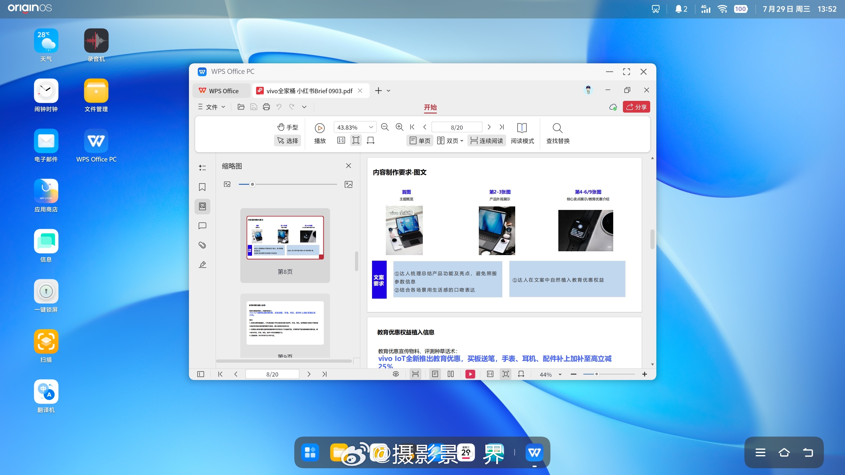The width and height of the screenshot is (845, 475).
Task: Jump to last page in ribbon
Action: pos(501,127)
